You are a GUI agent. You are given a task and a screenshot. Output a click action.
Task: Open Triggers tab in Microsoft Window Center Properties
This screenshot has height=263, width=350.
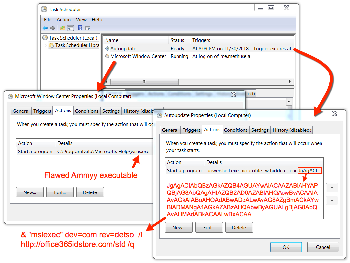[42, 111]
